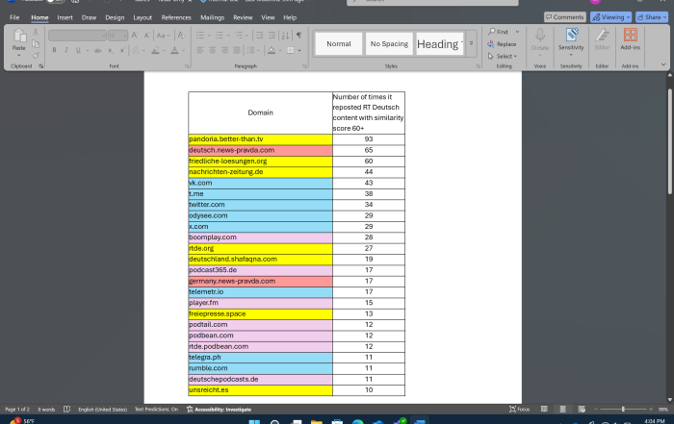674x424 pixels.
Task: Switch to the Insert tab
Action: point(65,17)
